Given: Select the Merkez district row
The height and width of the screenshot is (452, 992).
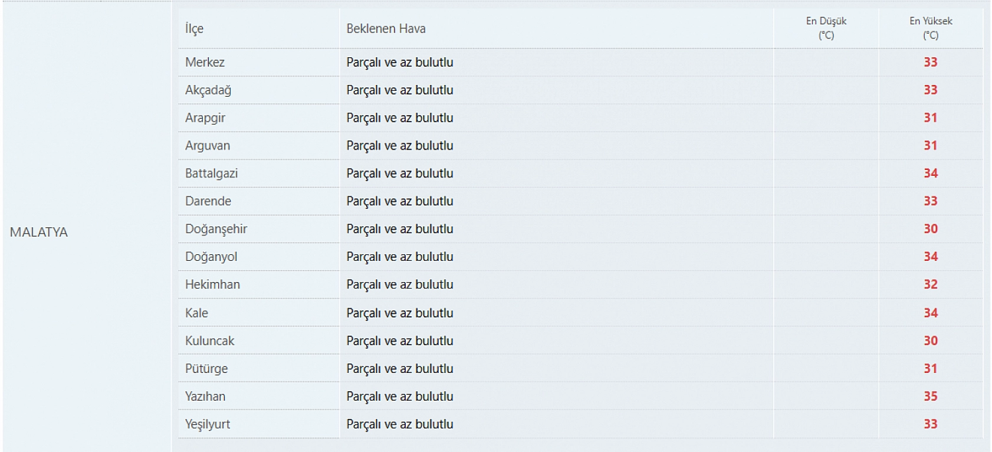Looking at the screenshot, I should (x=205, y=62).
